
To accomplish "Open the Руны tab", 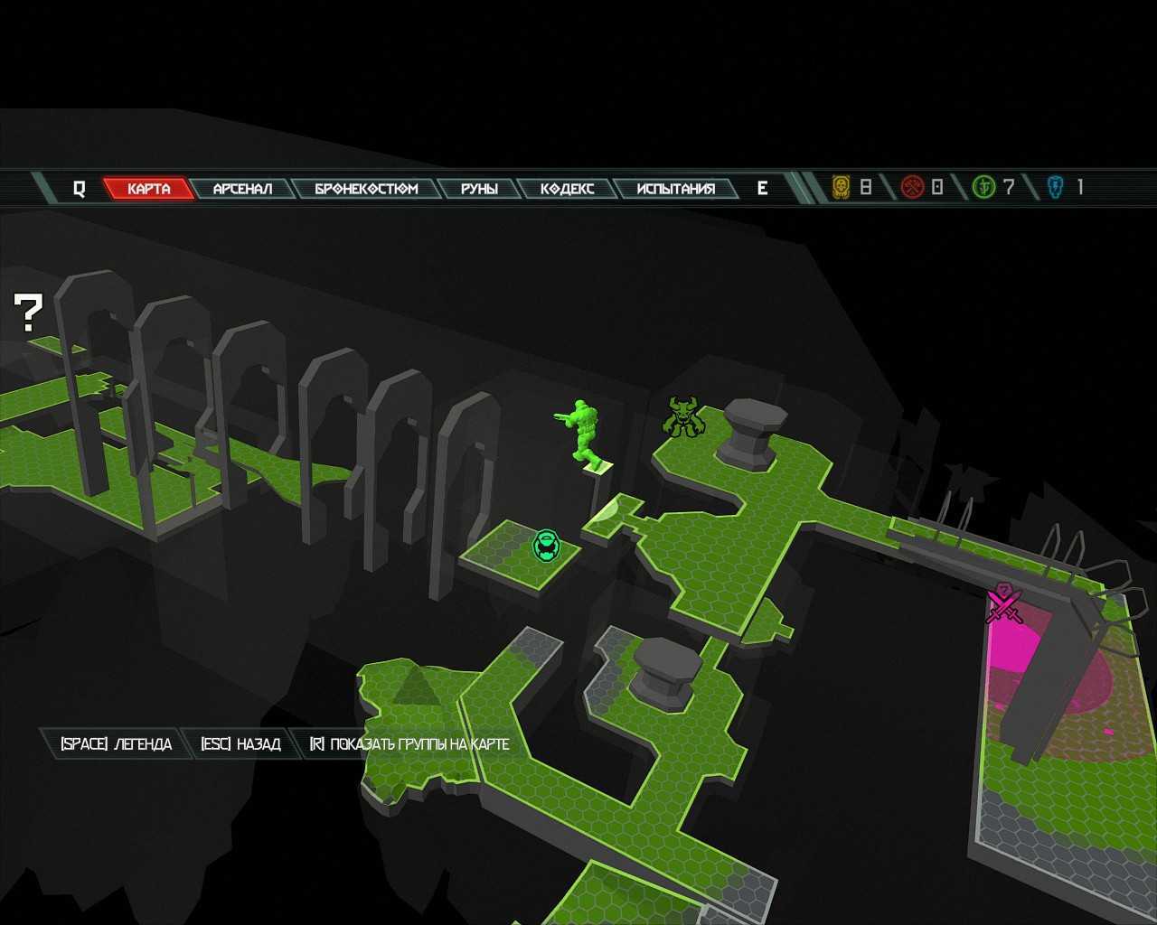I will point(479,188).
